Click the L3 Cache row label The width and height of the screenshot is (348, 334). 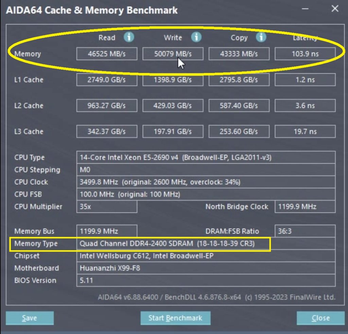(29, 131)
